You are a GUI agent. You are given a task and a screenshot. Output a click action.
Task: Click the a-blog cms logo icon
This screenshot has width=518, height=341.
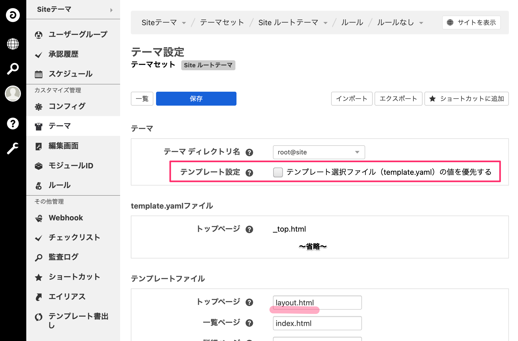pos(13,15)
